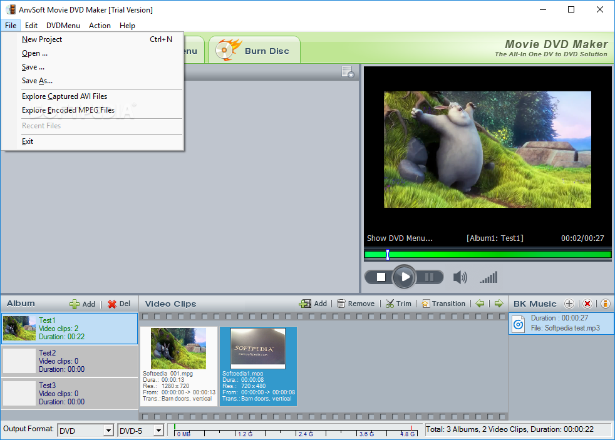
Task: Play the preview video
Action: pyautogui.click(x=405, y=277)
